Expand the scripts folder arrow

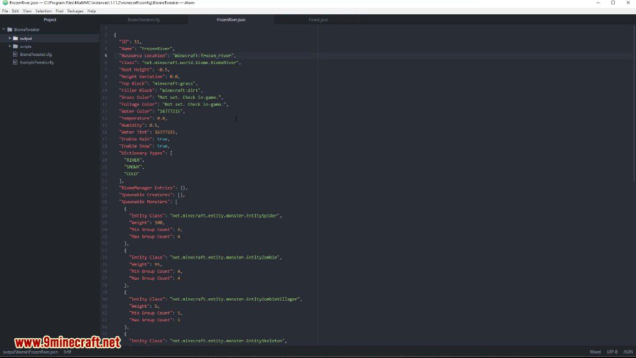[x=10, y=46]
